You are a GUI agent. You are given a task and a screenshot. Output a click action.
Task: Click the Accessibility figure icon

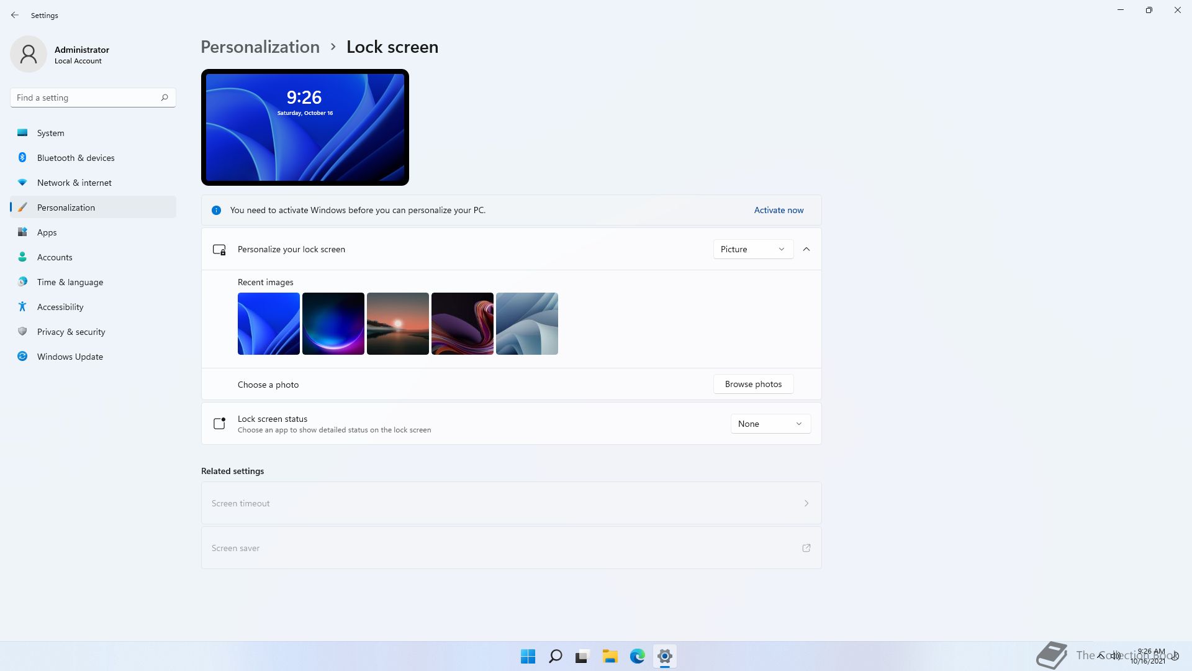click(x=22, y=306)
